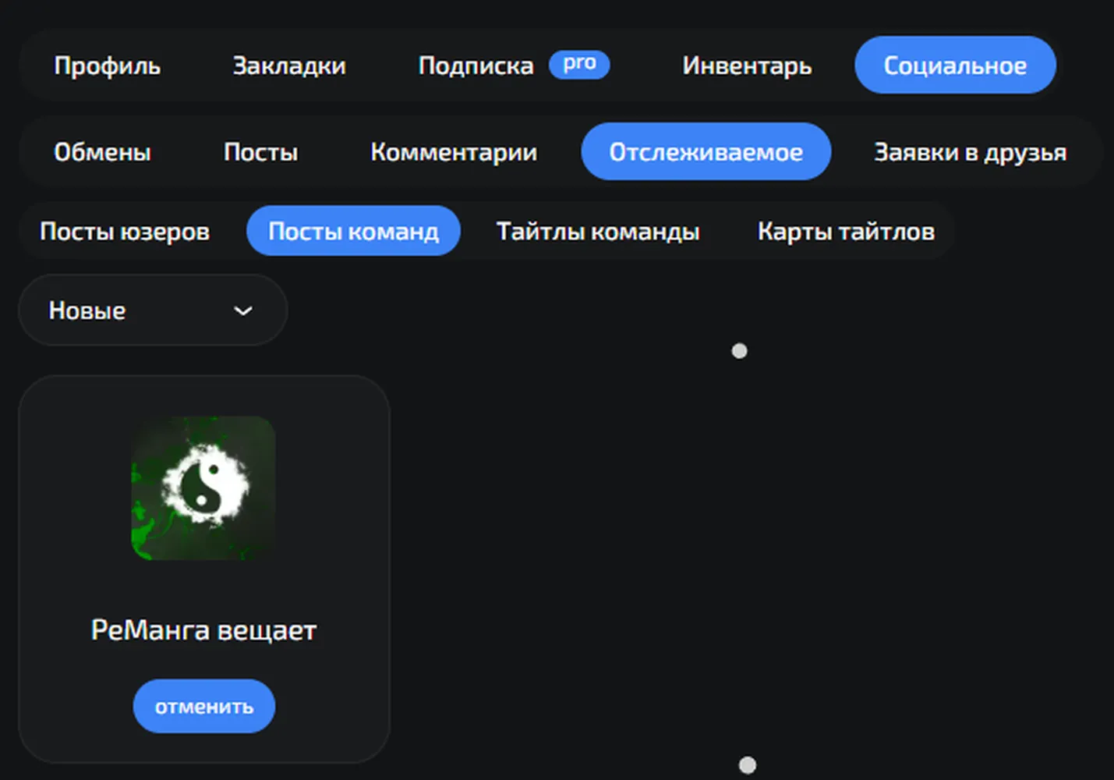The height and width of the screenshot is (780, 1114).
Task: Open the Профиль tab
Action: pos(108,66)
